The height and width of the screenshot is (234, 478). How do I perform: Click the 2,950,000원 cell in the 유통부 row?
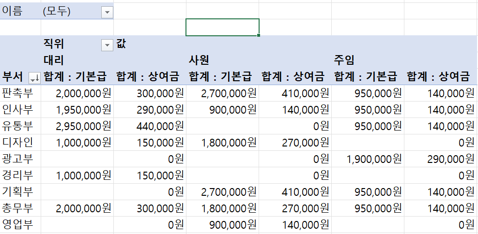pyautogui.click(x=83, y=126)
